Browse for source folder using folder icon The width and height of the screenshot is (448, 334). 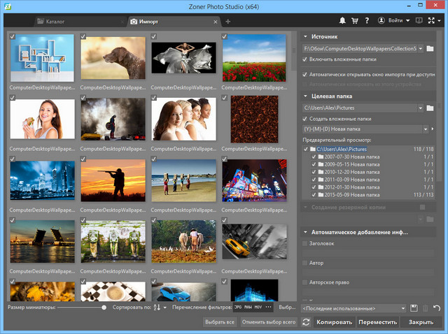pos(430,49)
